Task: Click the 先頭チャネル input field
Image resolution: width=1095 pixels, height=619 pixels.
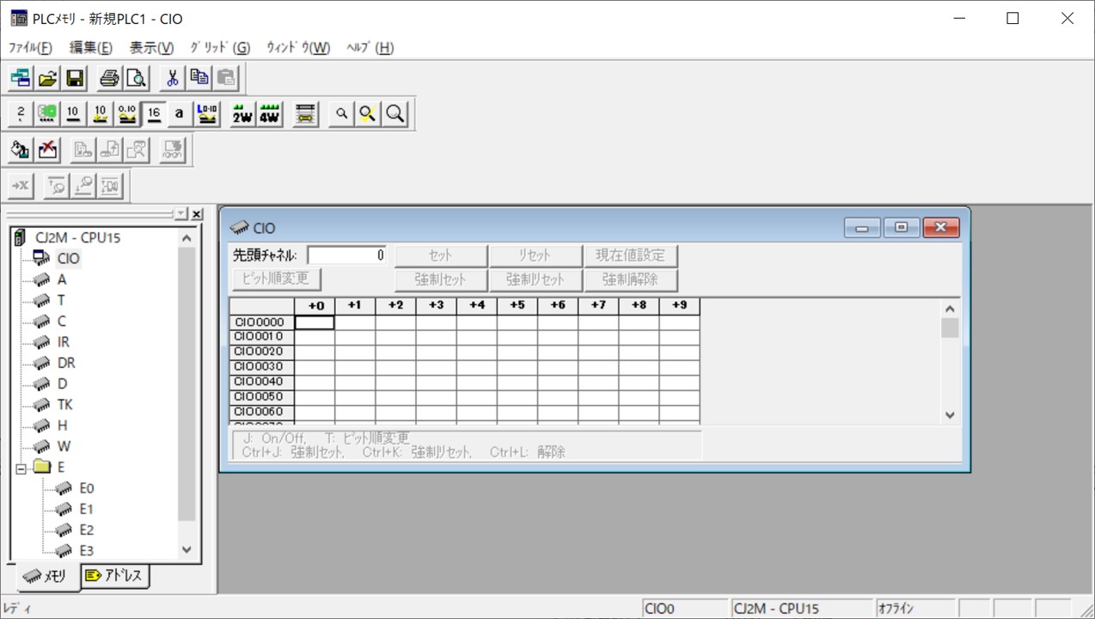Action: point(347,254)
